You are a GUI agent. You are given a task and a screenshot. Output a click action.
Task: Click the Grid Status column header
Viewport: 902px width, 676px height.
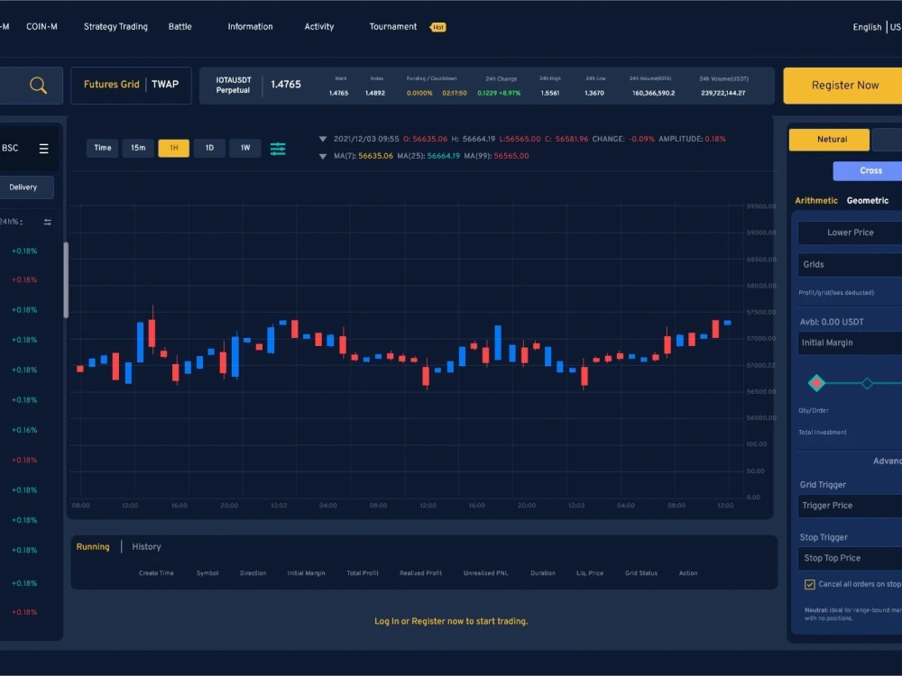(x=640, y=573)
